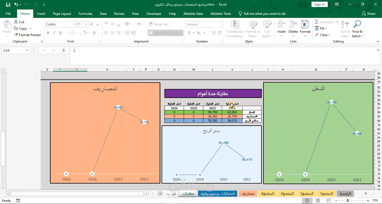Increase indent in Alignment group
This screenshot has height=204, width=382.
tap(134, 33)
